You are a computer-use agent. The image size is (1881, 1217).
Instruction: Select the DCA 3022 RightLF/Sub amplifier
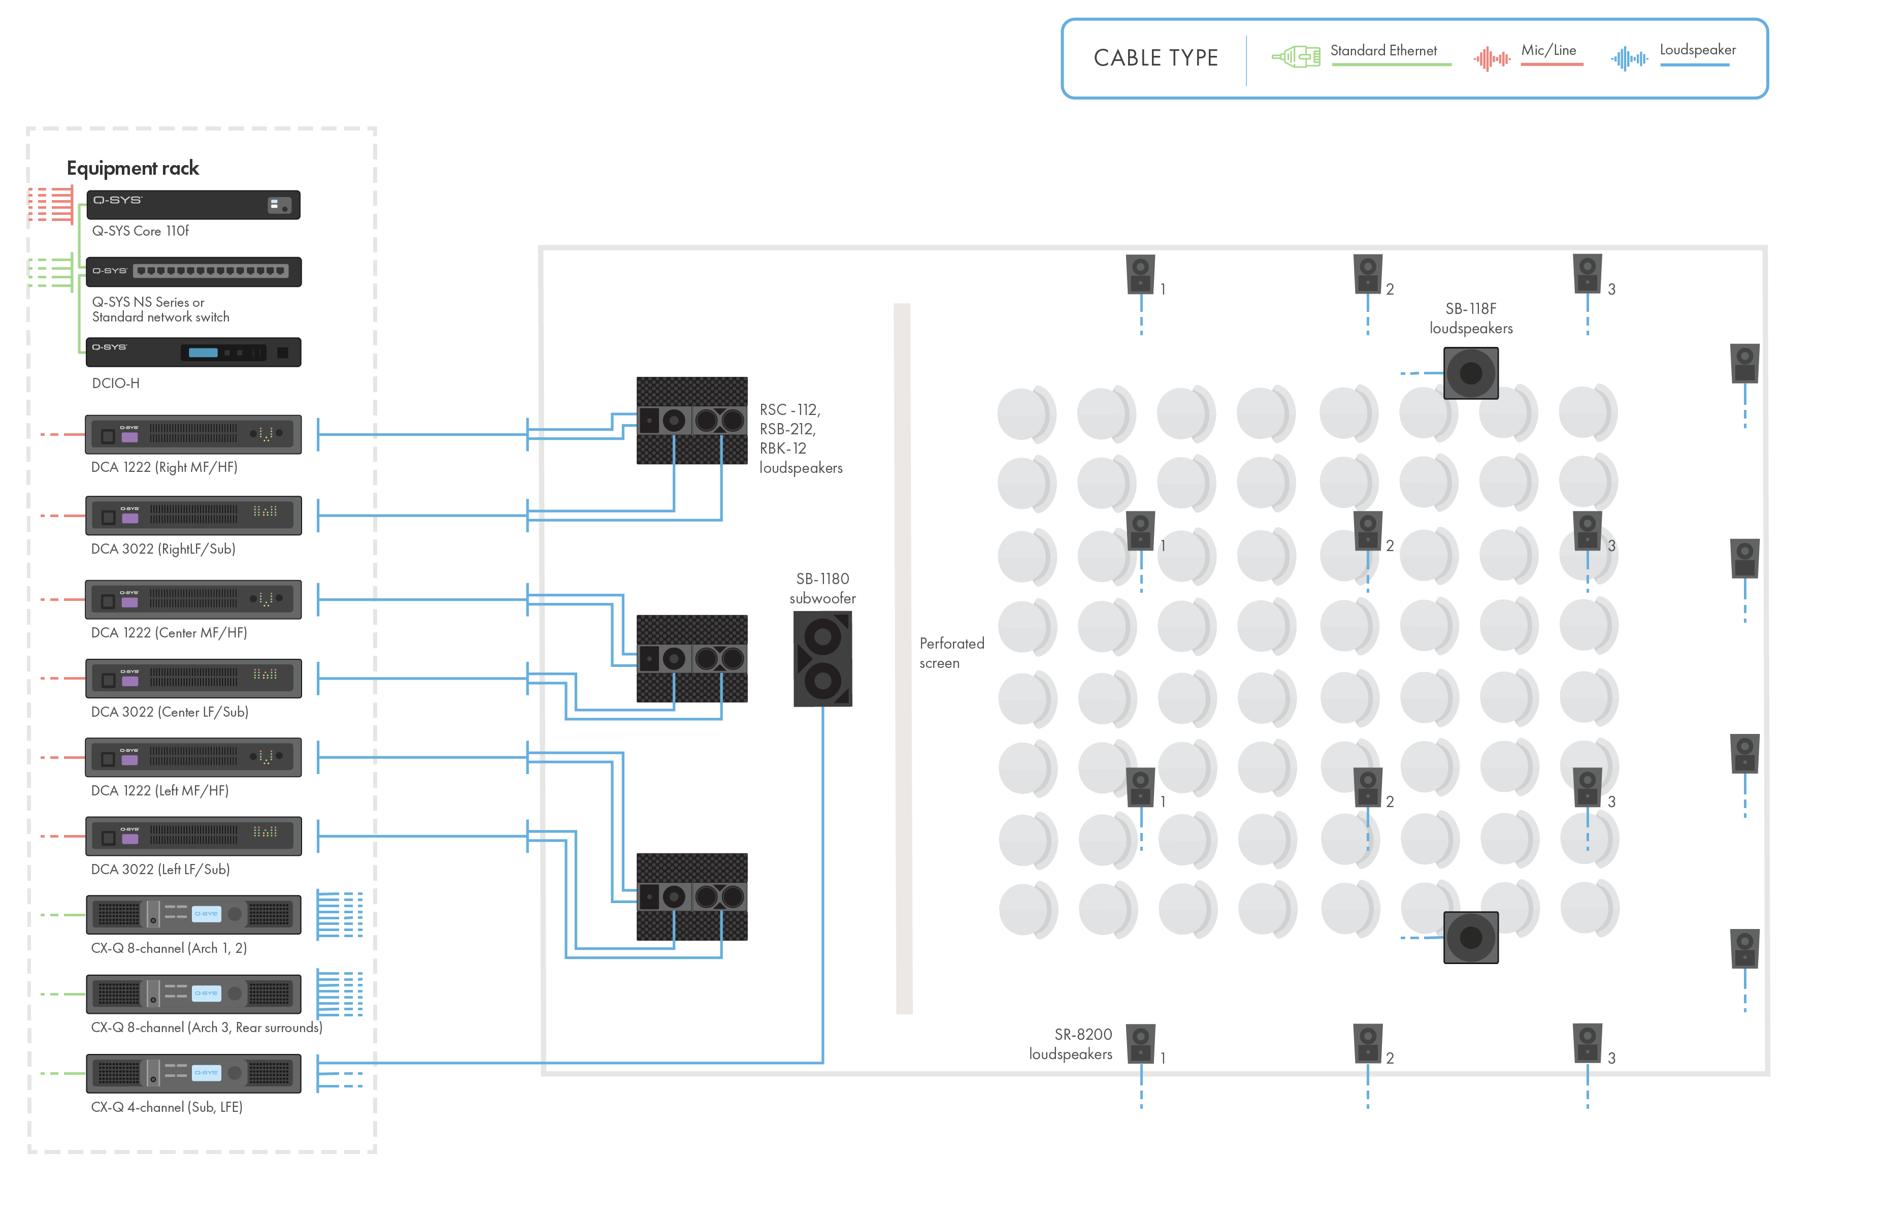[193, 515]
